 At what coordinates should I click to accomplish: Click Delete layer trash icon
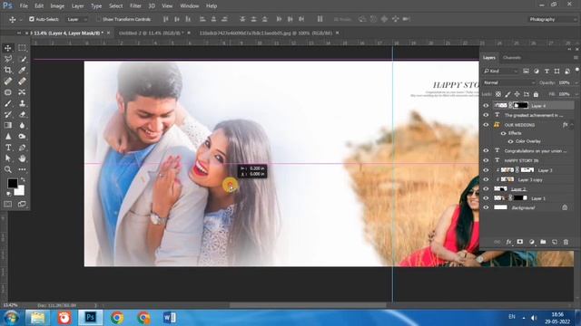(566, 242)
